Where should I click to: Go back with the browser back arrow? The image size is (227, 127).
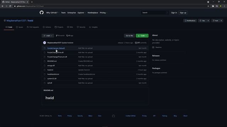(2, 6)
